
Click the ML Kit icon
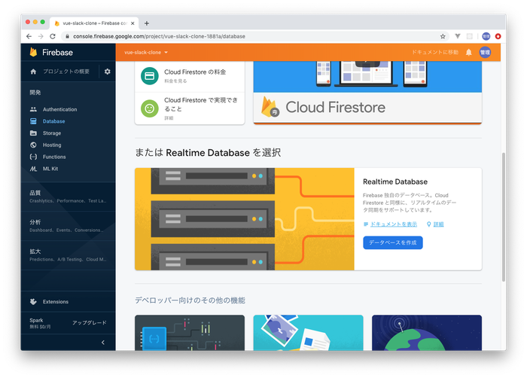[33, 169]
